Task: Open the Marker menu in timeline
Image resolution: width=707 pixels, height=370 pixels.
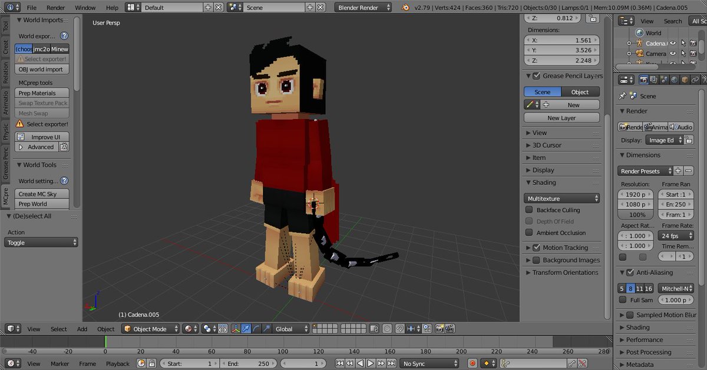Action: (x=60, y=364)
